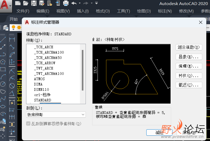Click the Plot printer icon
Screen dimensions: 210x141
(66, 3)
